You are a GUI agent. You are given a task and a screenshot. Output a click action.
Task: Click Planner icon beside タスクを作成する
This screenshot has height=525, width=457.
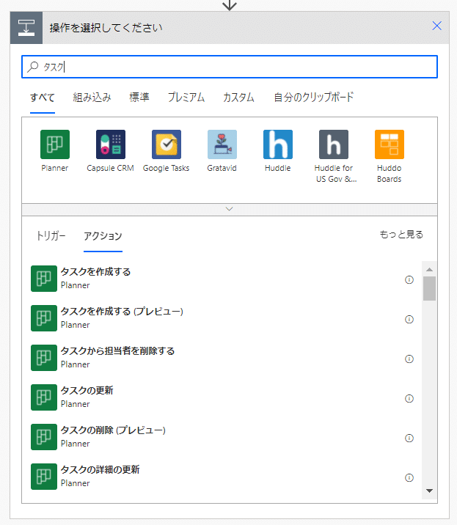click(44, 279)
